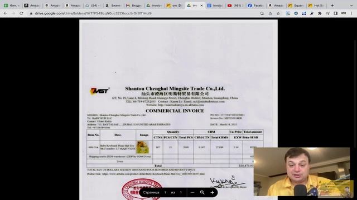357x200 pixels.
Task: Switch to the YouTube (461) tab
Action: tap(235, 6)
